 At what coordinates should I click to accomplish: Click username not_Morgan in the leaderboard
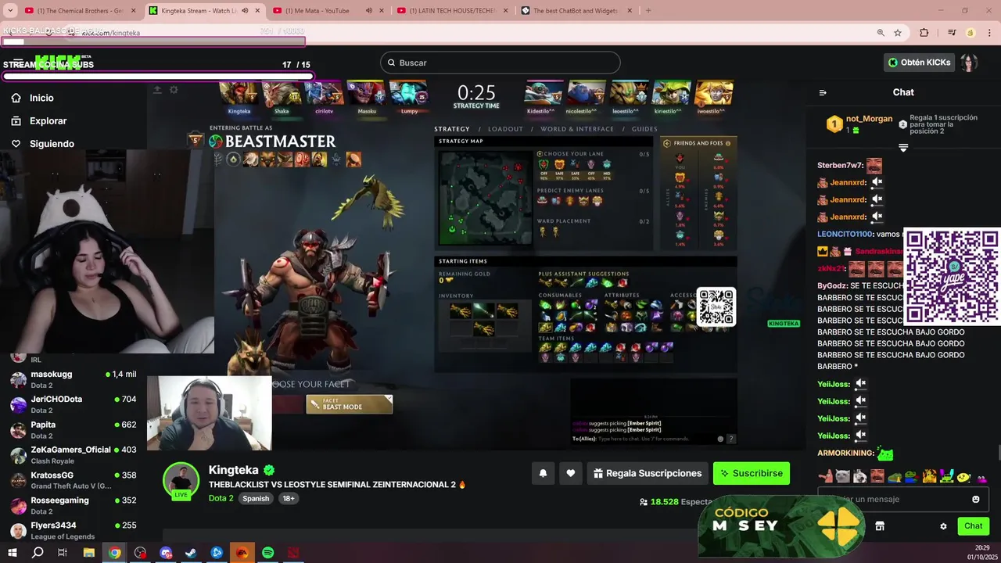(x=869, y=119)
